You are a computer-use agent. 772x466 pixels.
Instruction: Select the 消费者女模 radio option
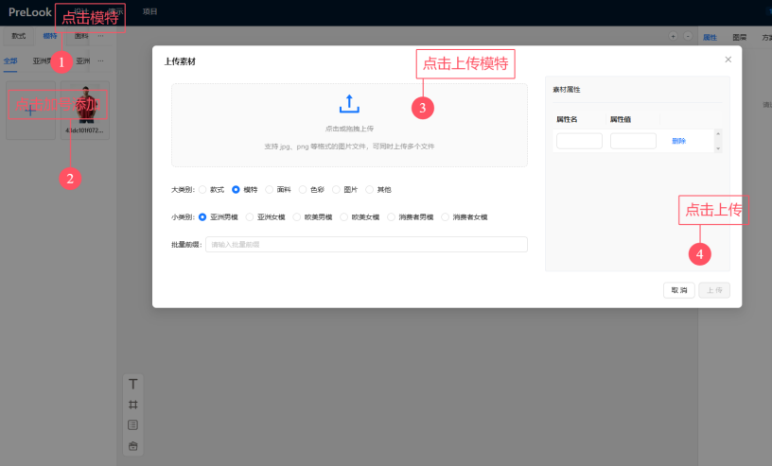446,217
